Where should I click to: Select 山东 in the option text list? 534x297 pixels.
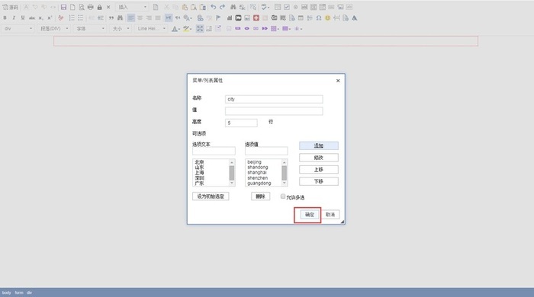pyautogui.click(x=200, y=168)
